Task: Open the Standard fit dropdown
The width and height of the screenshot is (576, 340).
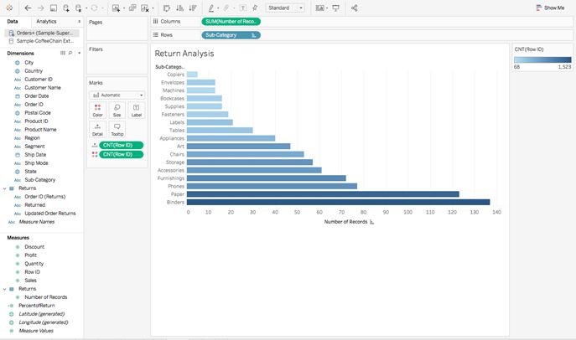Action: coord(285,8)
